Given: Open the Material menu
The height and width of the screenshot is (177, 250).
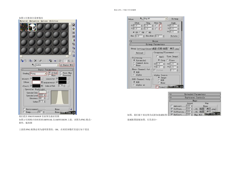Looking at the screenshot, I should coord(24,21).
